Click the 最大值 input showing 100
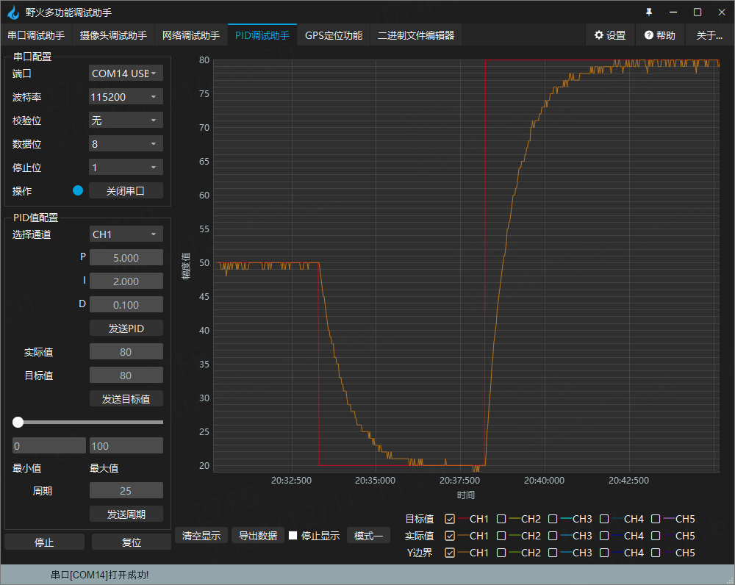The image size is (735, 585). pos(126,445)
